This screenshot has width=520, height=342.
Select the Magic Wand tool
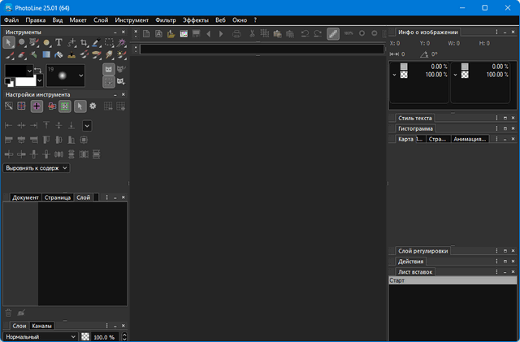pos(122,42)
